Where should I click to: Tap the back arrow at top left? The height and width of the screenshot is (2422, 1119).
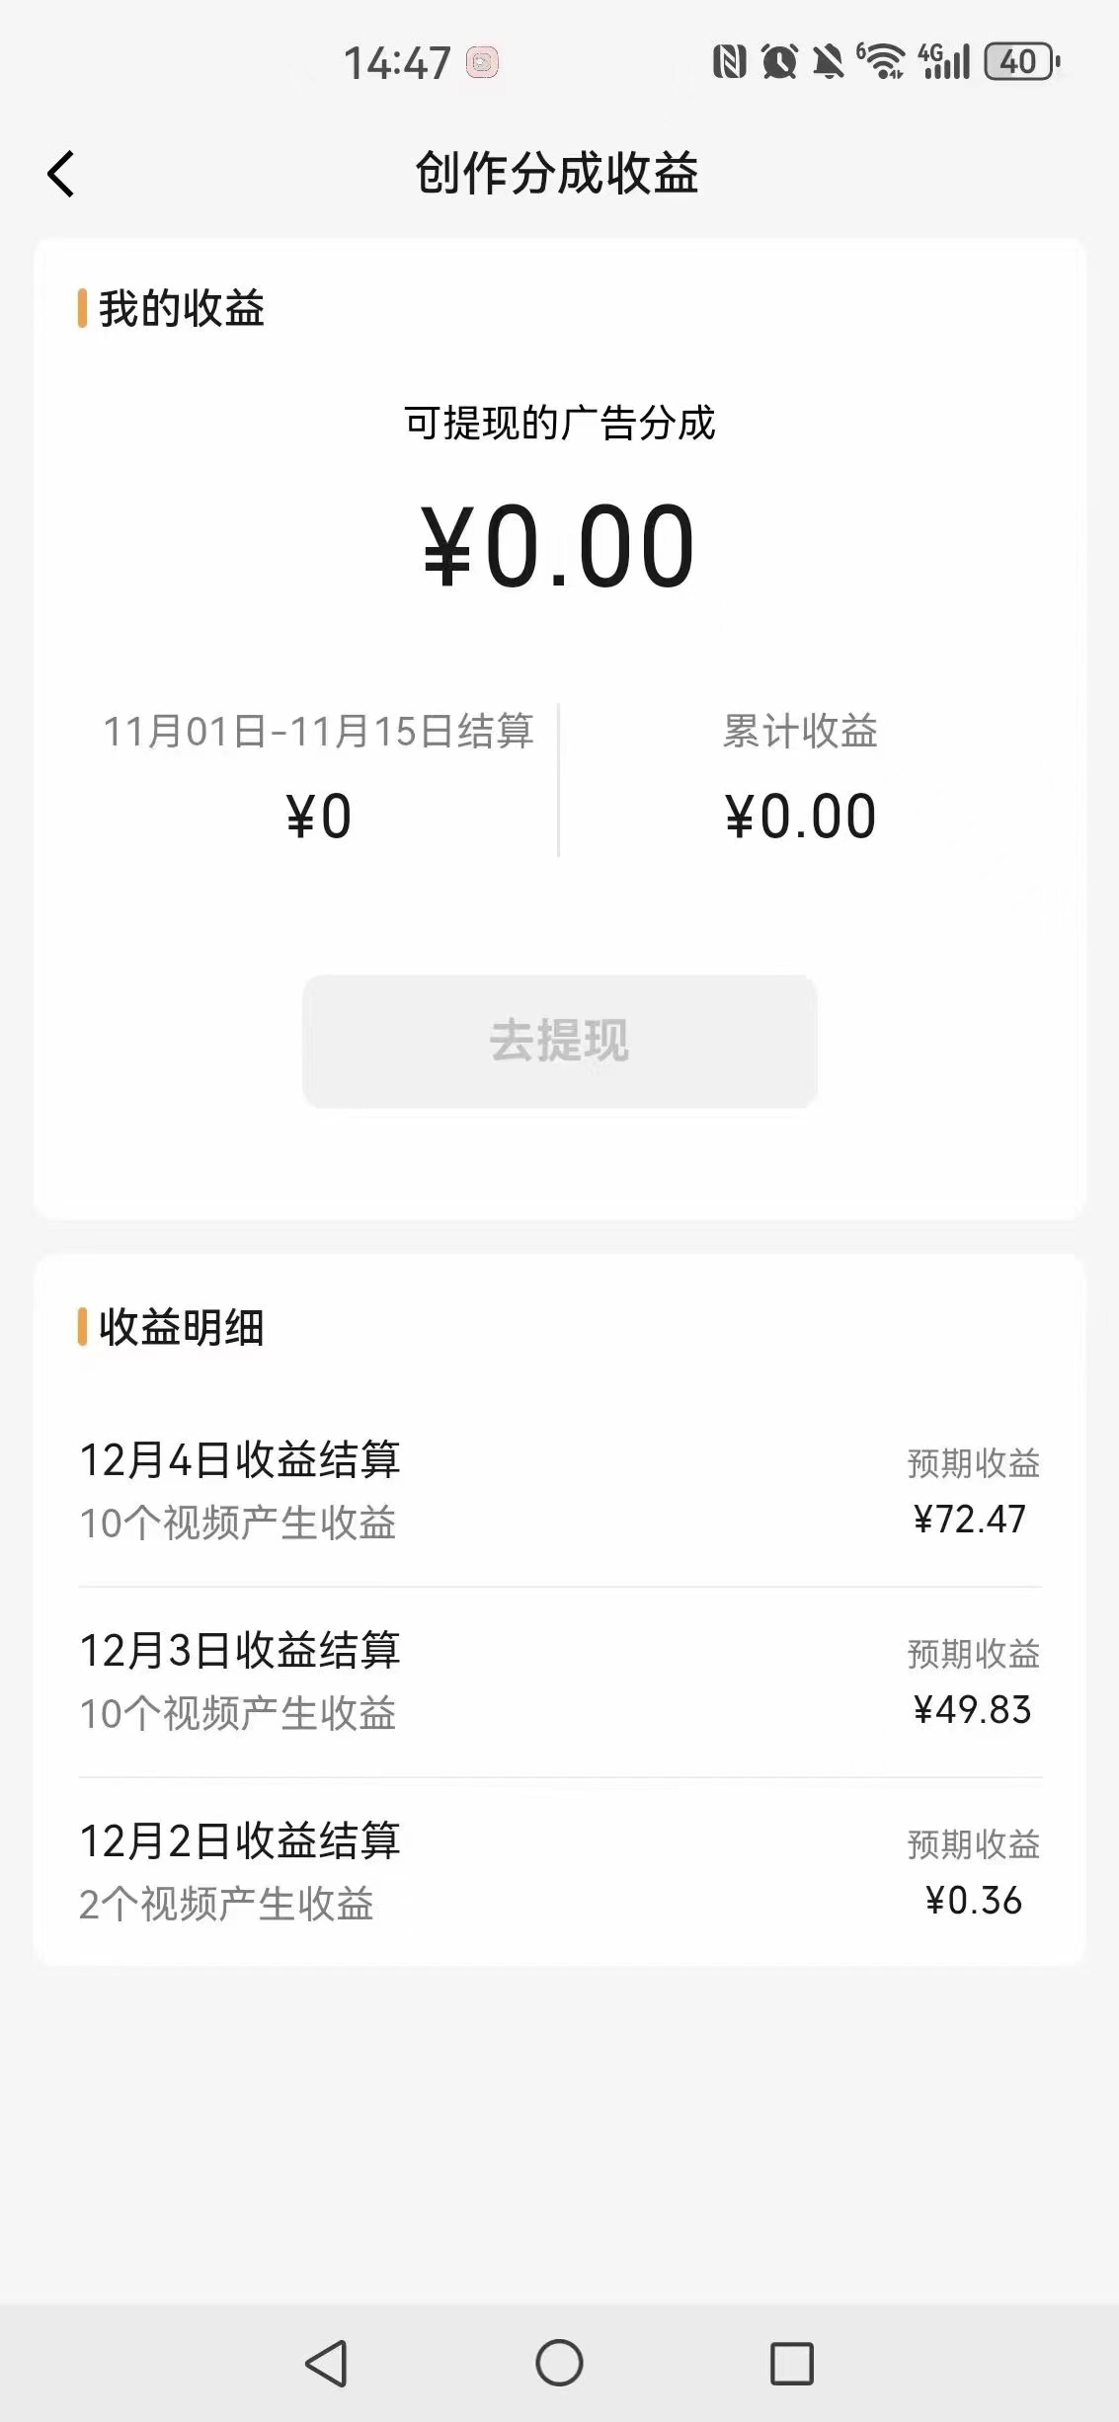point(61,175)
